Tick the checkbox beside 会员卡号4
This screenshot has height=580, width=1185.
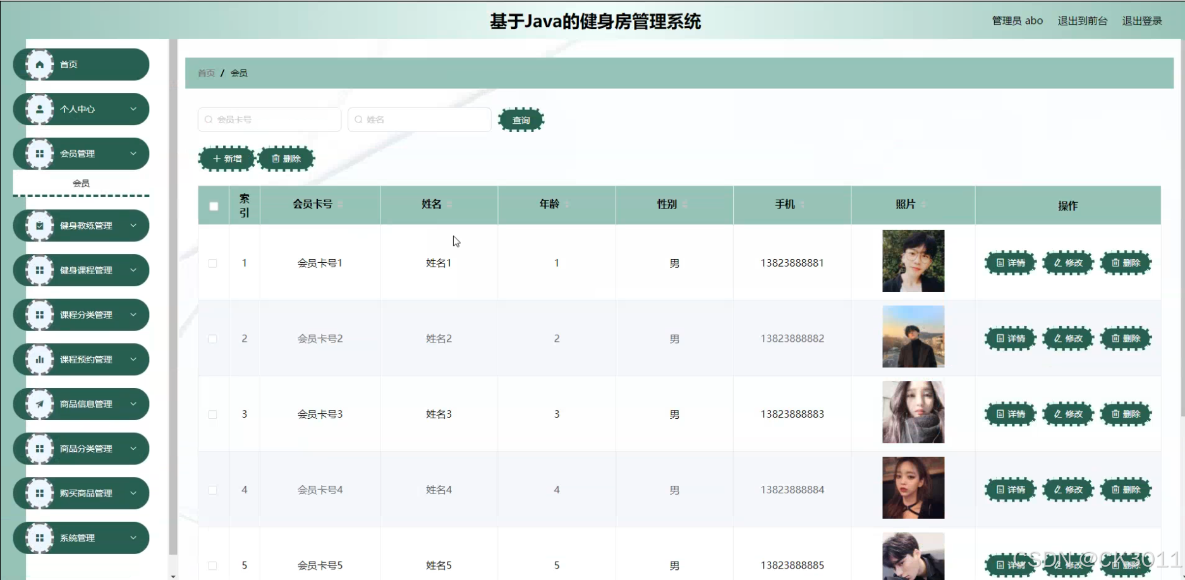(x=213, y=490)
